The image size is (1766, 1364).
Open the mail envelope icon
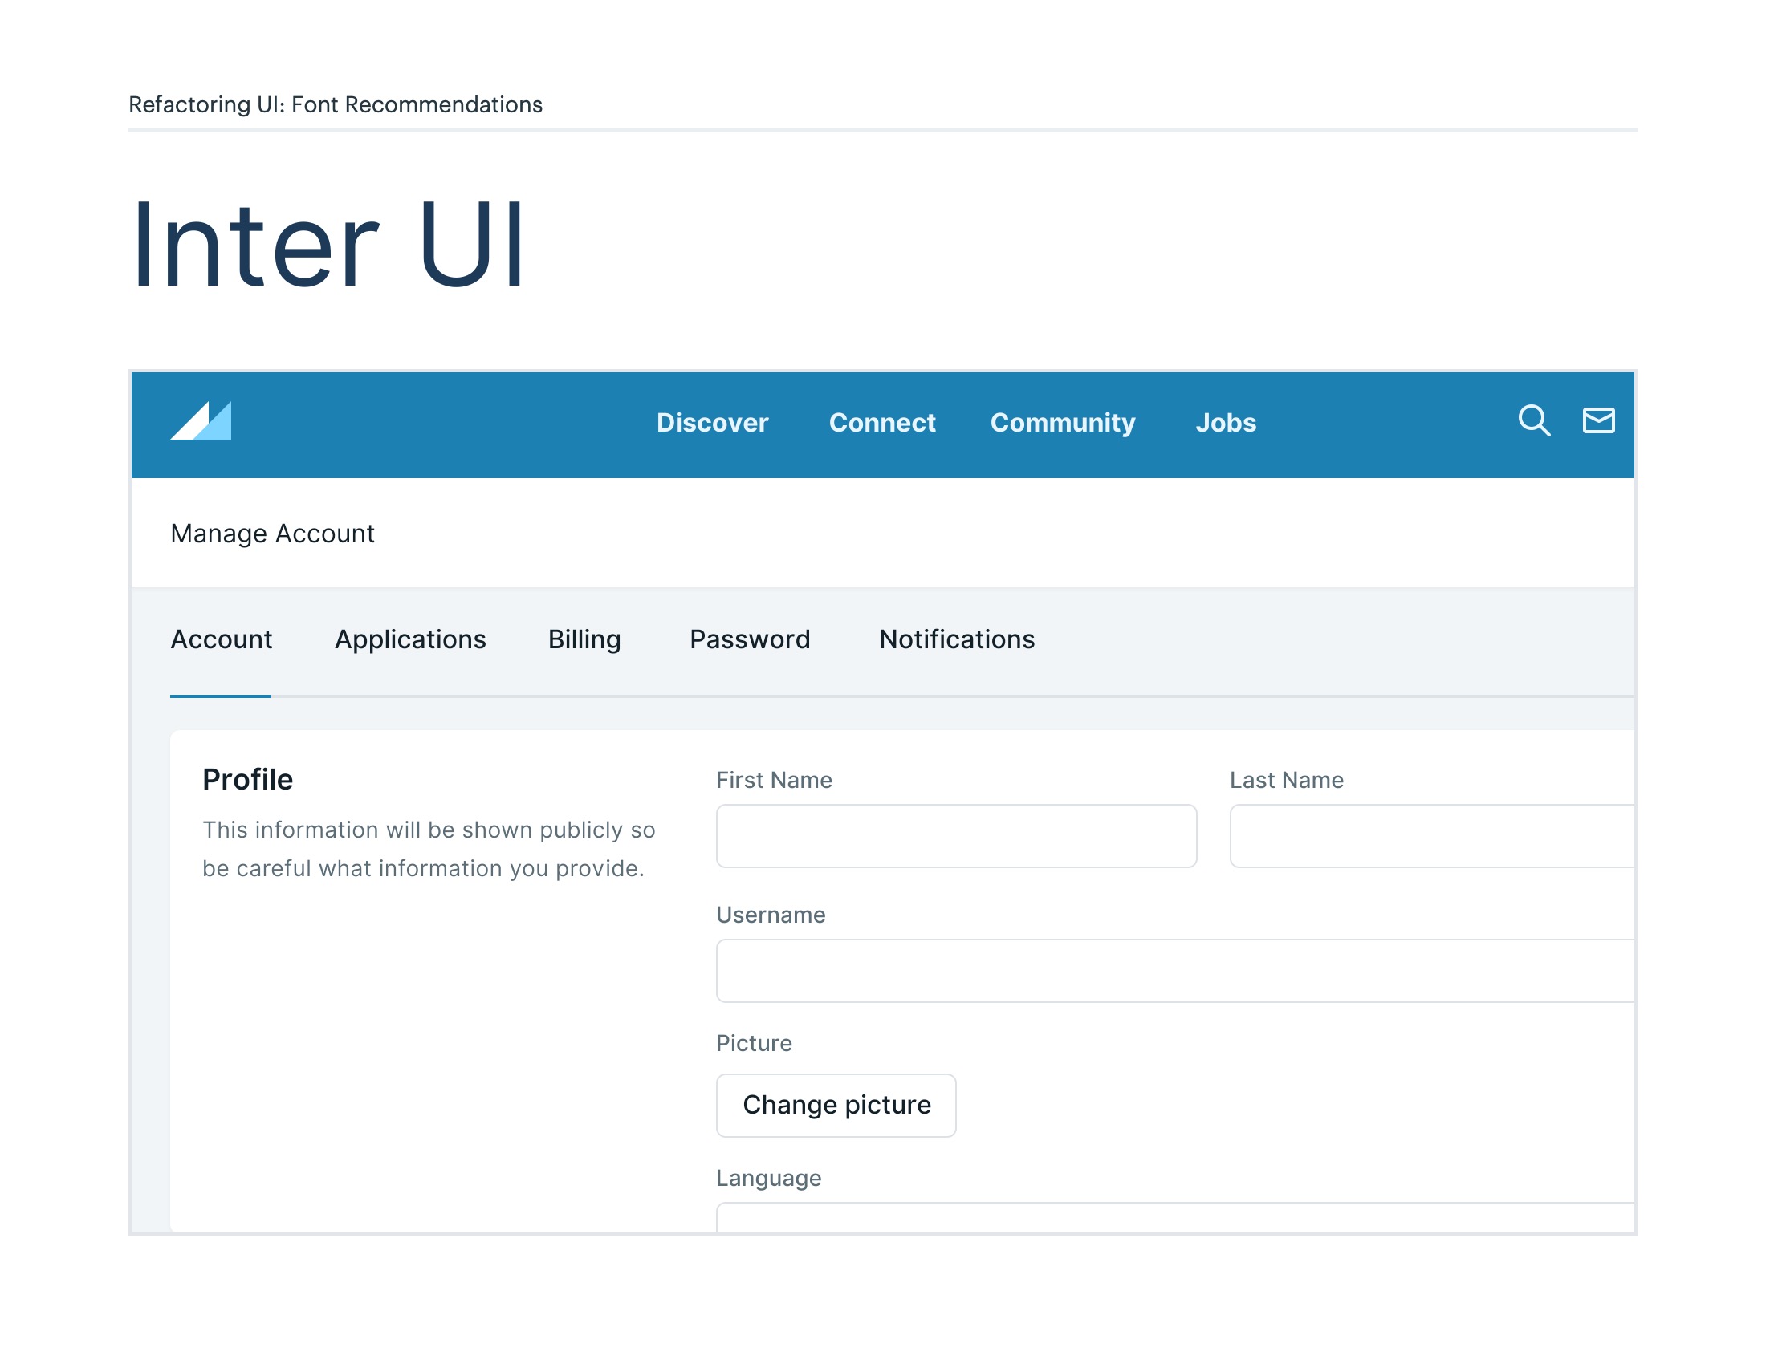[x=1597, y=421]
